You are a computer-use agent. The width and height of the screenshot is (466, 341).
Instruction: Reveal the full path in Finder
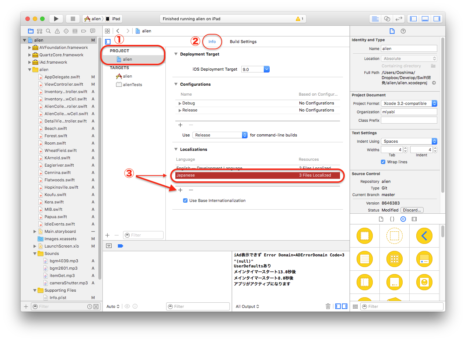[434, 83]
